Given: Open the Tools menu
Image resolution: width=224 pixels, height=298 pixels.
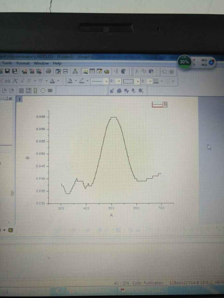Looking at the screenshot, I should tap(7, 63).
